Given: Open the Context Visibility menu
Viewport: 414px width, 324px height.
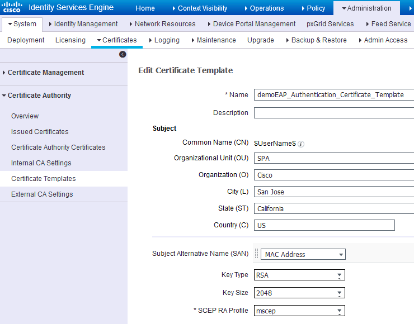Looking at the screenshot, I should 200,8.
